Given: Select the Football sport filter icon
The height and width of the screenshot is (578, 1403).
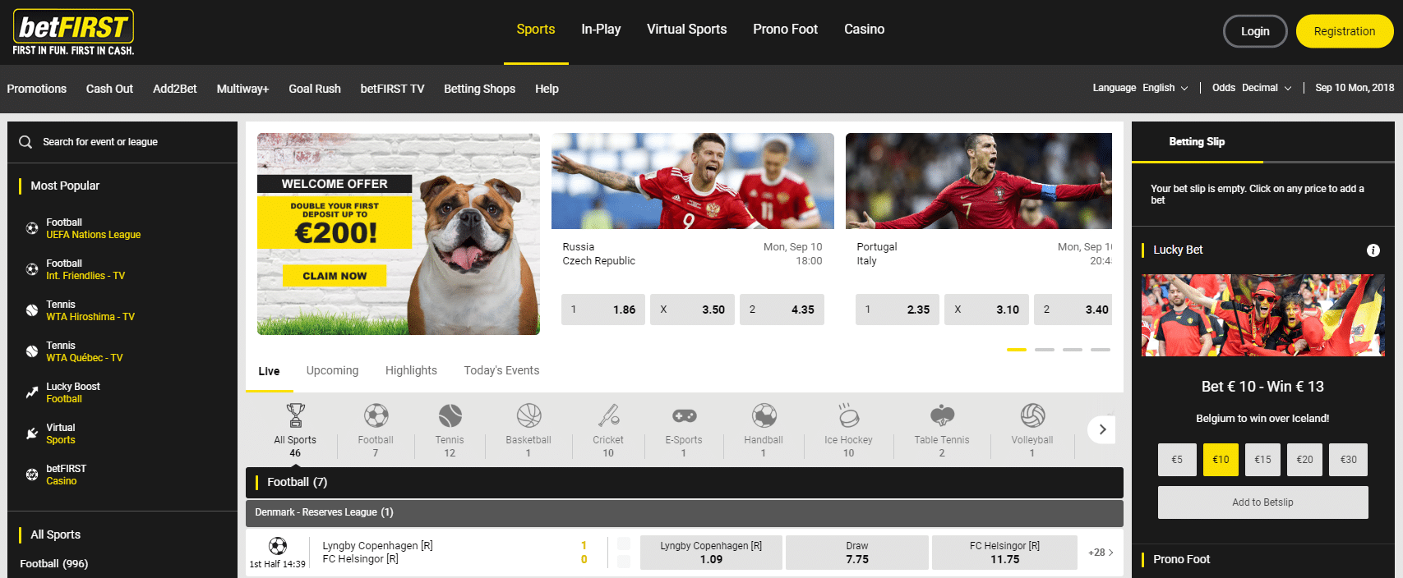Looking at the screenshot, I should pos(376,416).
